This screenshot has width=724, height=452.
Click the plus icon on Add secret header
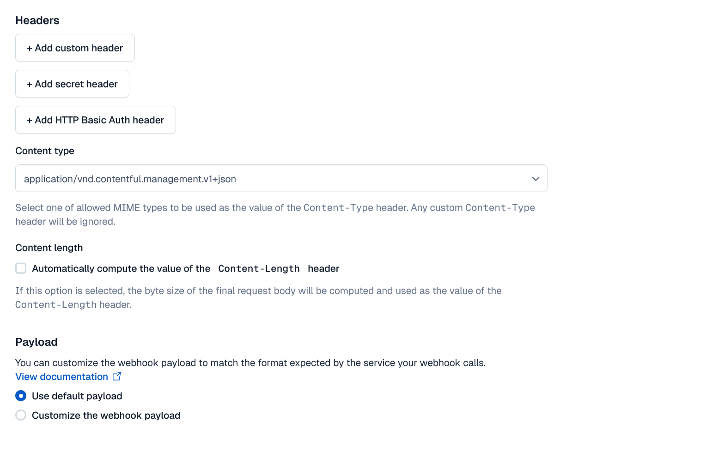pos(29,84)
